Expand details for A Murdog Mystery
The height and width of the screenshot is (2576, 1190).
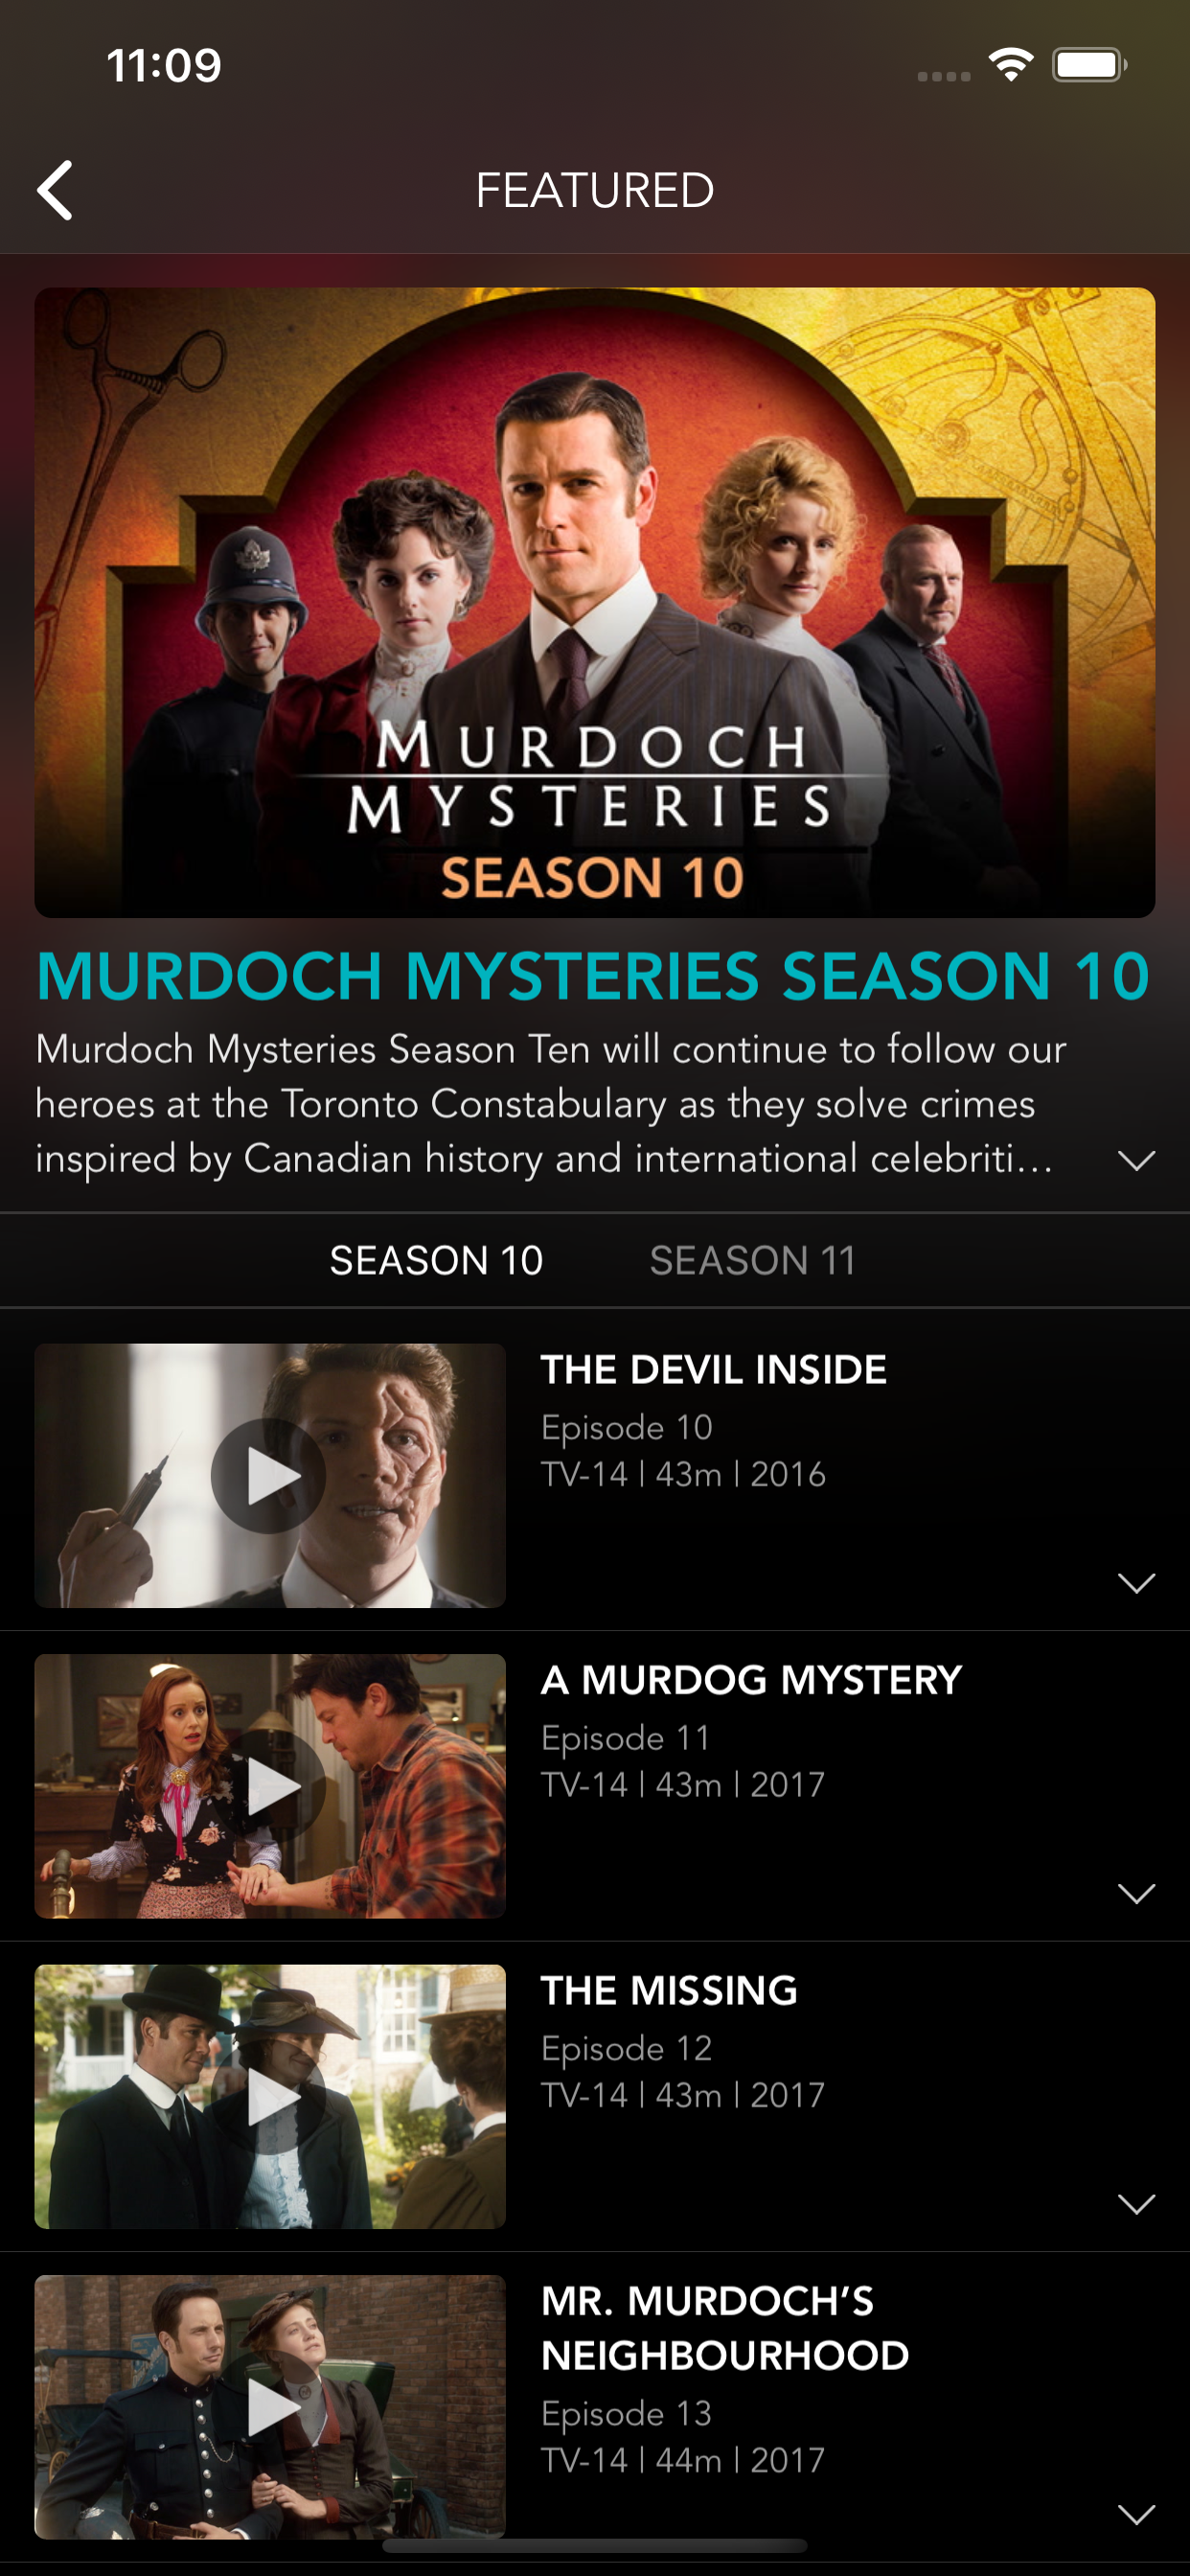coord(1136,1892)
